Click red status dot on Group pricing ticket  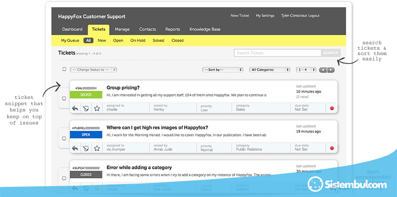click(x=332, y=108)
